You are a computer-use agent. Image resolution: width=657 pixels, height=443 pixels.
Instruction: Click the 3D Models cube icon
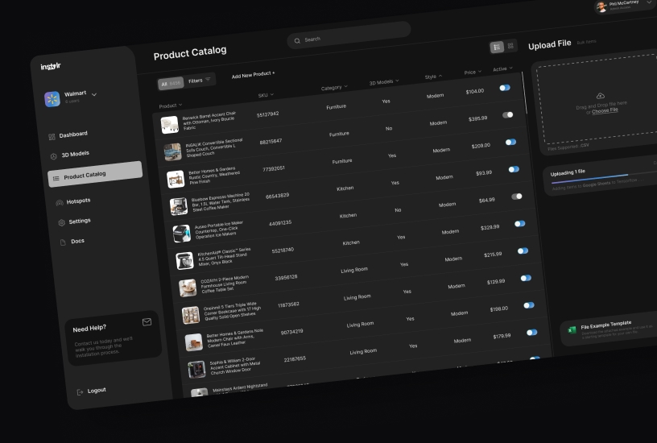tap(54, 156)
